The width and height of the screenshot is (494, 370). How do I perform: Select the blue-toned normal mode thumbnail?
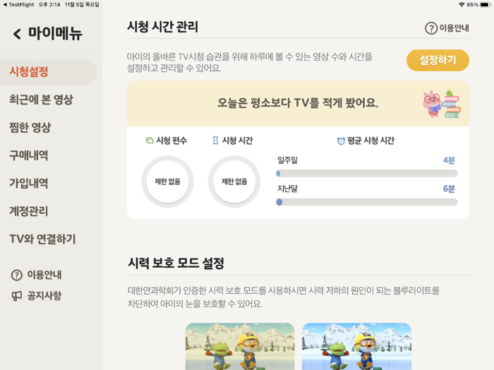pos(356,347)
